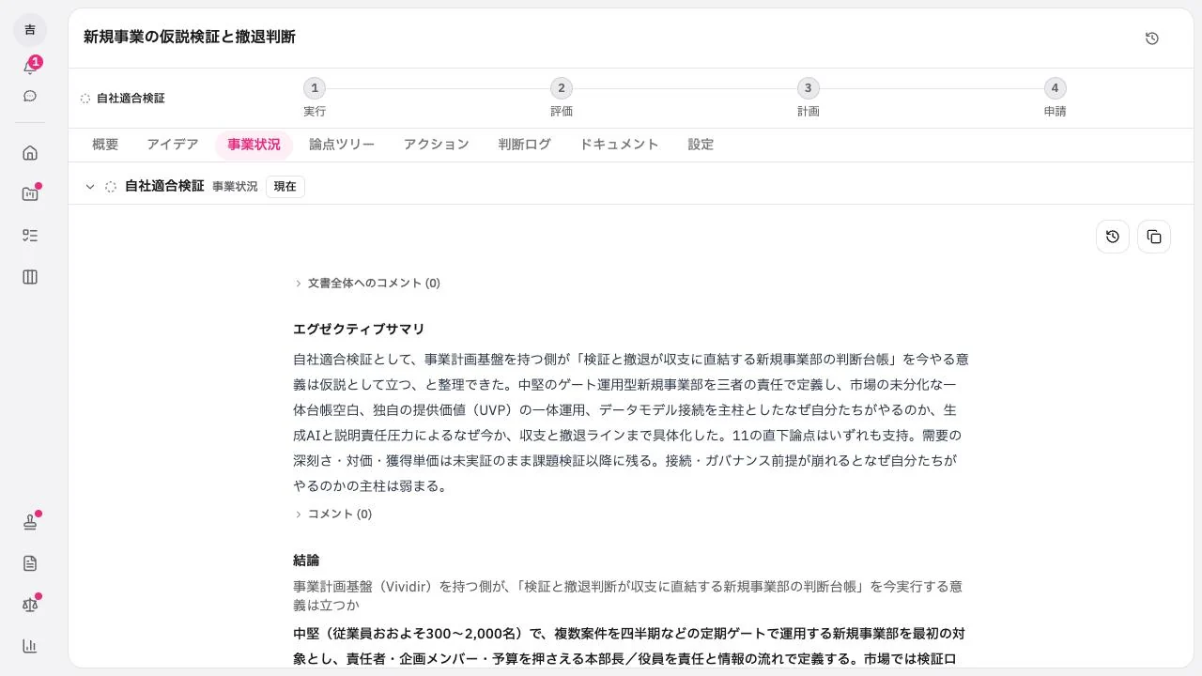This screenshot has height=676, width=1202.
Task: Click the question text starting 事業計画基盤（Vividir）
Action: pos(627,595)
